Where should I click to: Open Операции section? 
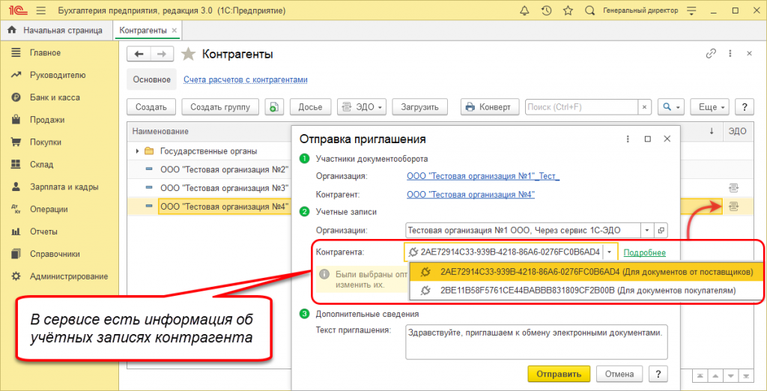point(49,210)
